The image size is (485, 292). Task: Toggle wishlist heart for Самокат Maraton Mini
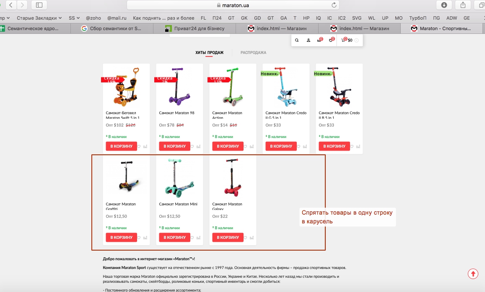tap(192, 238)
